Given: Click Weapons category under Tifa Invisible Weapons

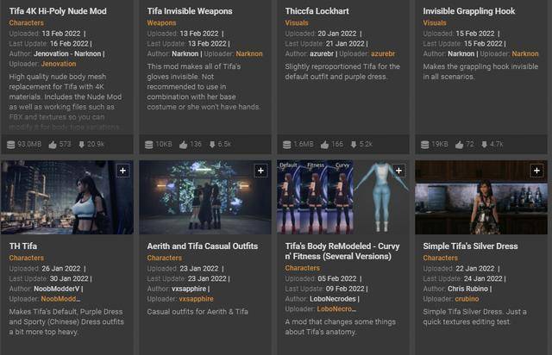Looking at the screenshot, I should click(161, 23).
